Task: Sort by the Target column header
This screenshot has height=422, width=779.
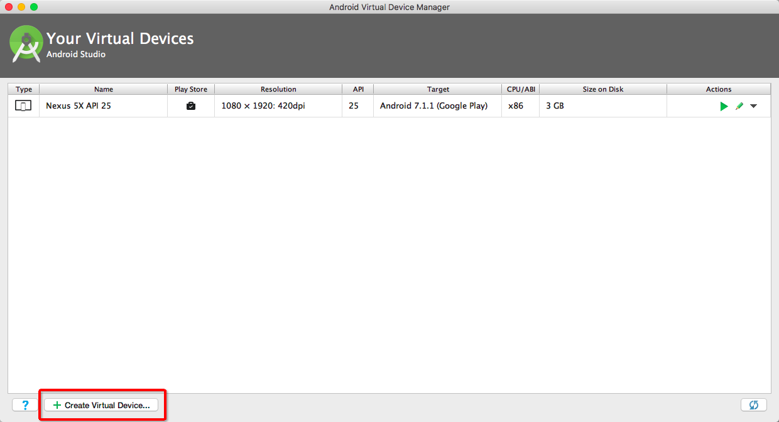Action: pyautogui.click(x=438, y=89)
